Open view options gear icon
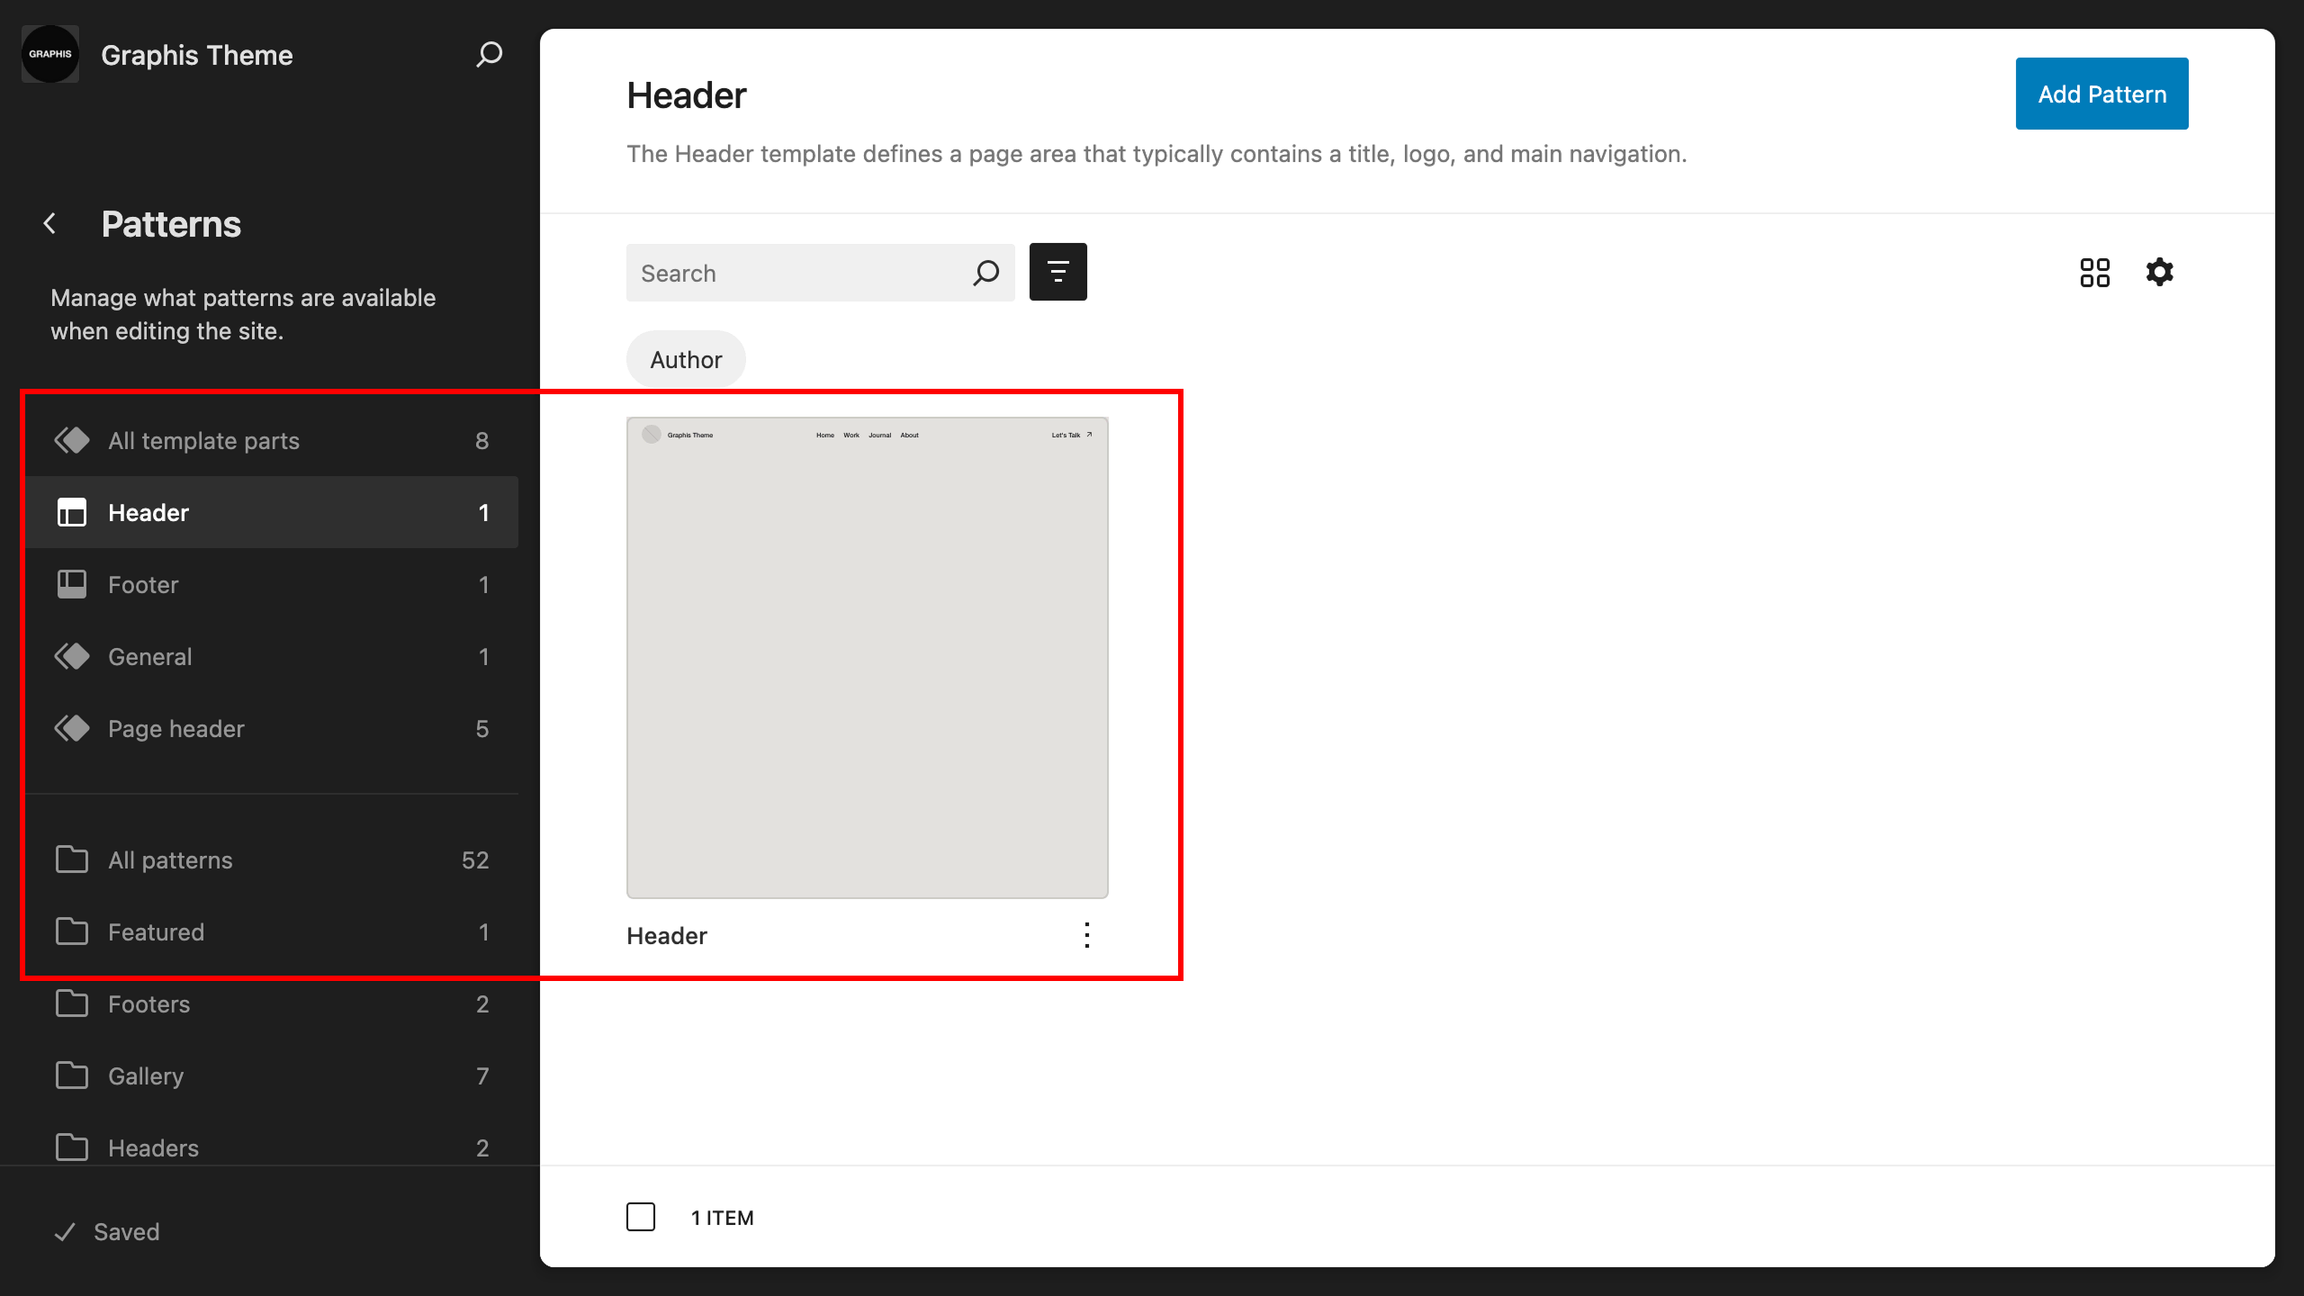 2159,272
